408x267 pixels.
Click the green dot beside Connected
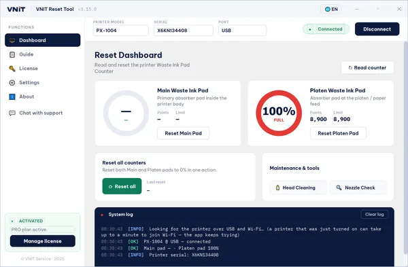[310, 29]
